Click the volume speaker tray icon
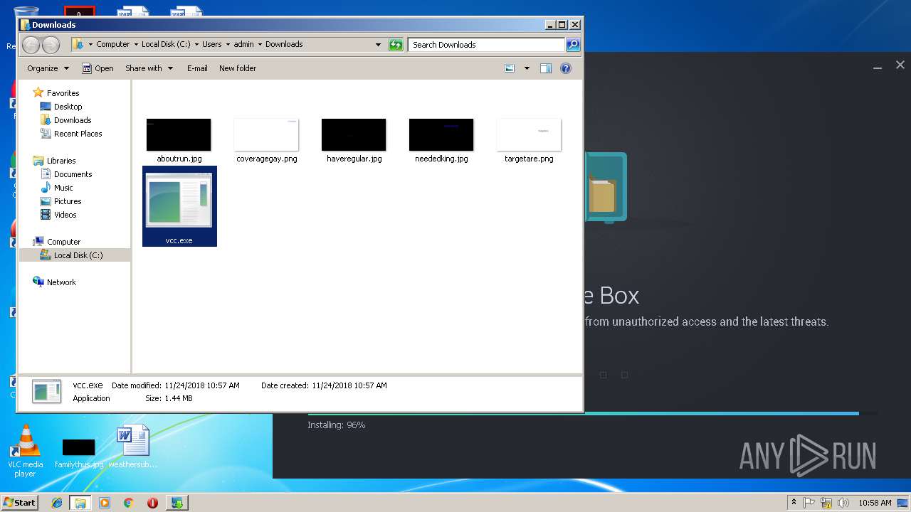Image resolution: width=911 pixels, height=512 pixels. [x=843, y=503]
